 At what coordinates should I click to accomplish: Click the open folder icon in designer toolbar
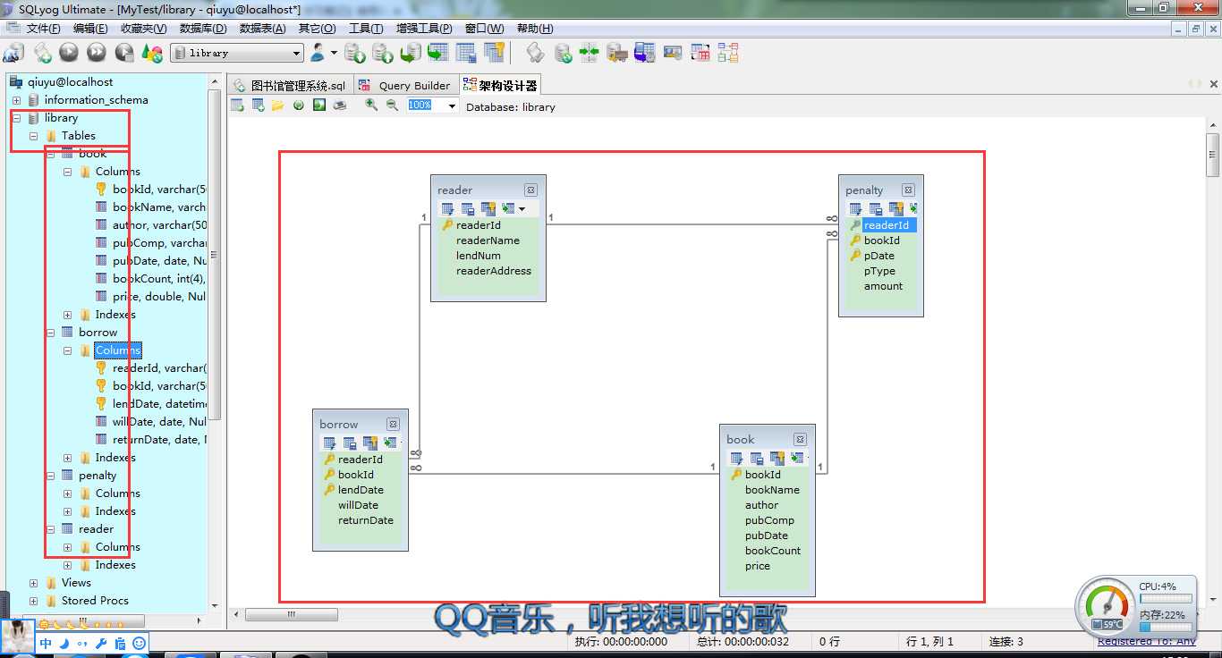[x=278, y=105]
